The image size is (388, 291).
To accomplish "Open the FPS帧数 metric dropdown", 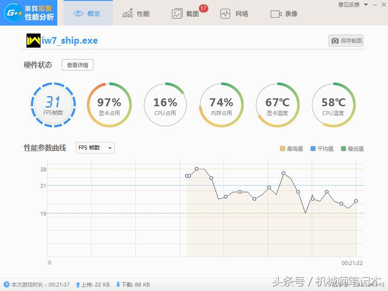I will point(94,148).
